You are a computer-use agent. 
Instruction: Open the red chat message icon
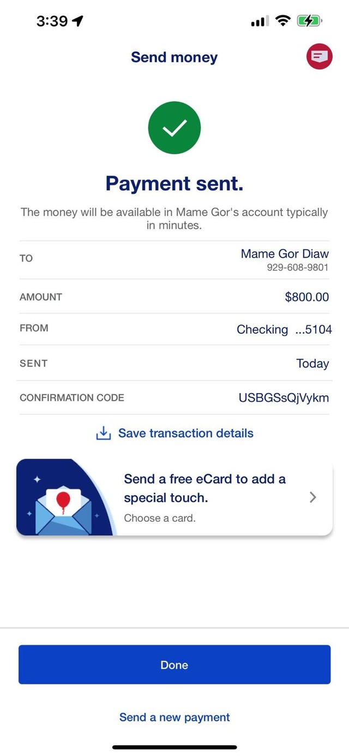point(320,56)
